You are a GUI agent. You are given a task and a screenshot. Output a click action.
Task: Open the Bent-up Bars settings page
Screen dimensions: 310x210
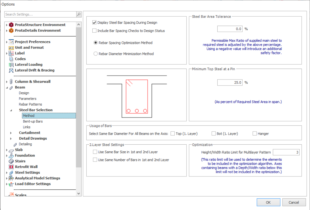point(33,121)
